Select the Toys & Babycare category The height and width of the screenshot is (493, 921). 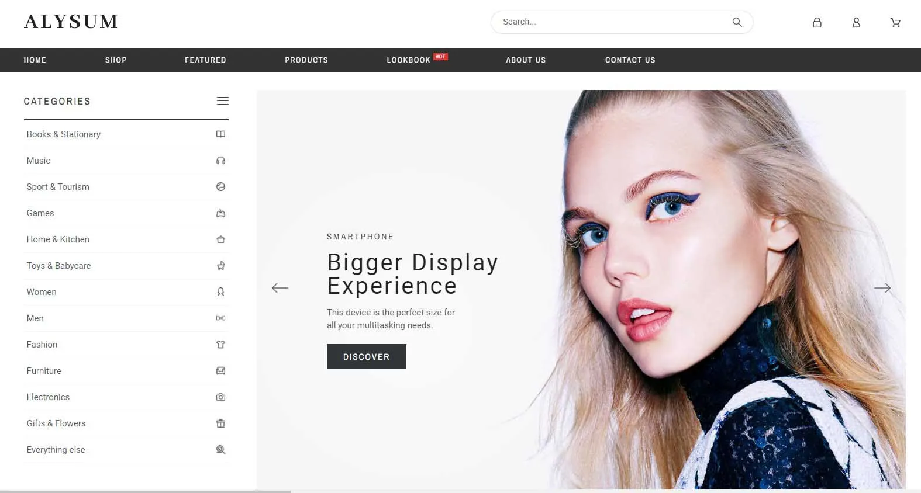[58, 266]
